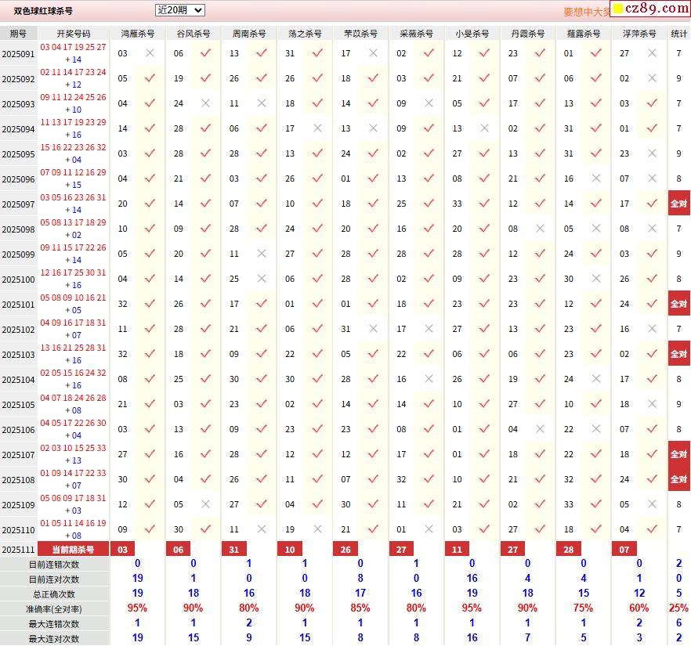Click the cross icon for 芣苡杀号 in row 2025102
The height and width of the screenshot is (646, 691).
tap(373, 329)
